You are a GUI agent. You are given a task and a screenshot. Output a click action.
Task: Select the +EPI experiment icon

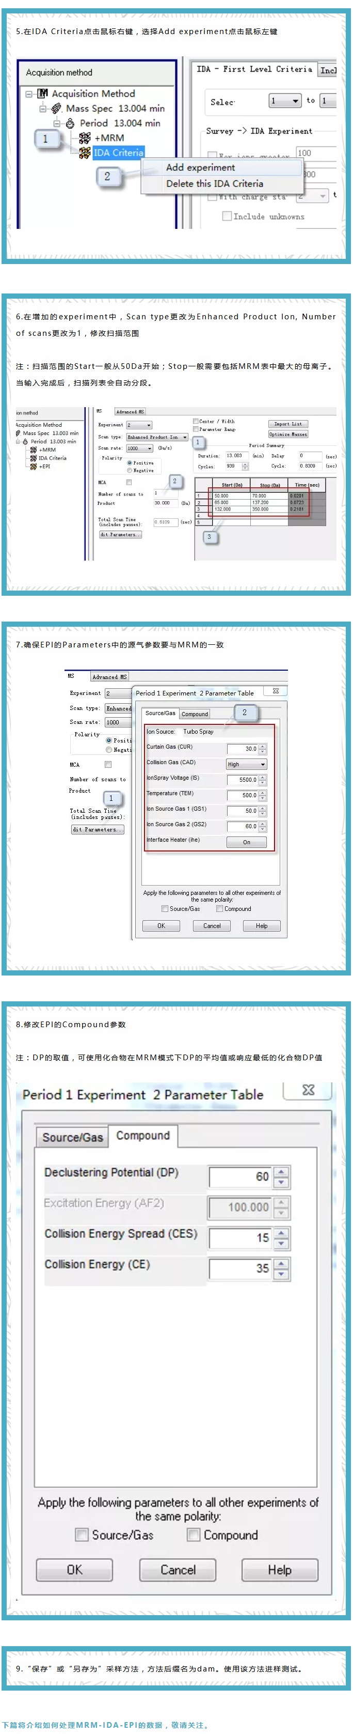click(x=34, y=466)
